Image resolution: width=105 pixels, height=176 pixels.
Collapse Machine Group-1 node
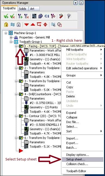(6, 33)
